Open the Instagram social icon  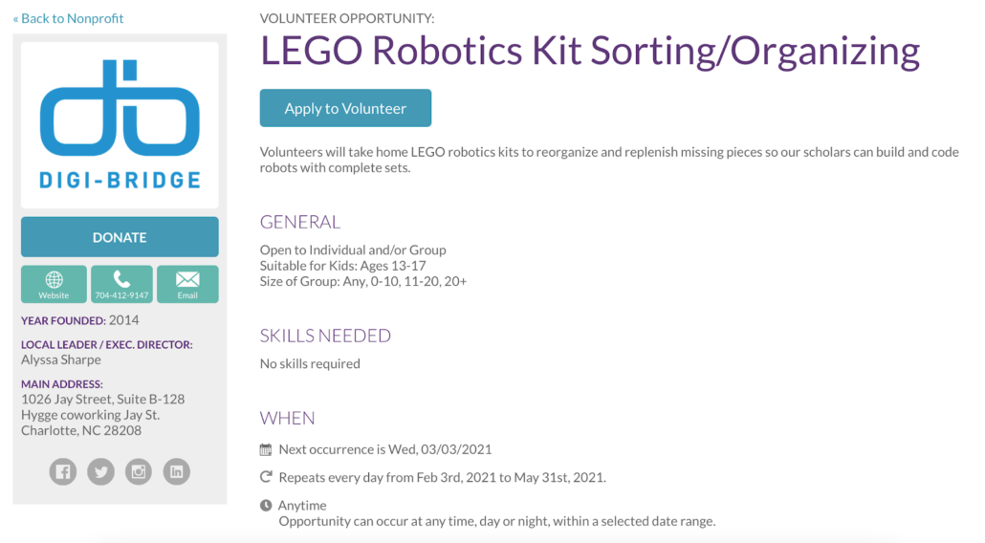pyautogui.click(x=139, y=471)
